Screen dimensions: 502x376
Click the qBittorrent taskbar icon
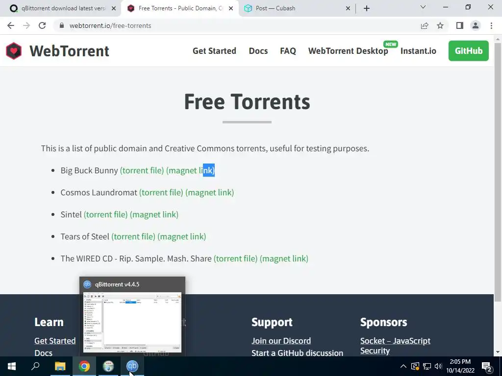[x=132, y=366]
